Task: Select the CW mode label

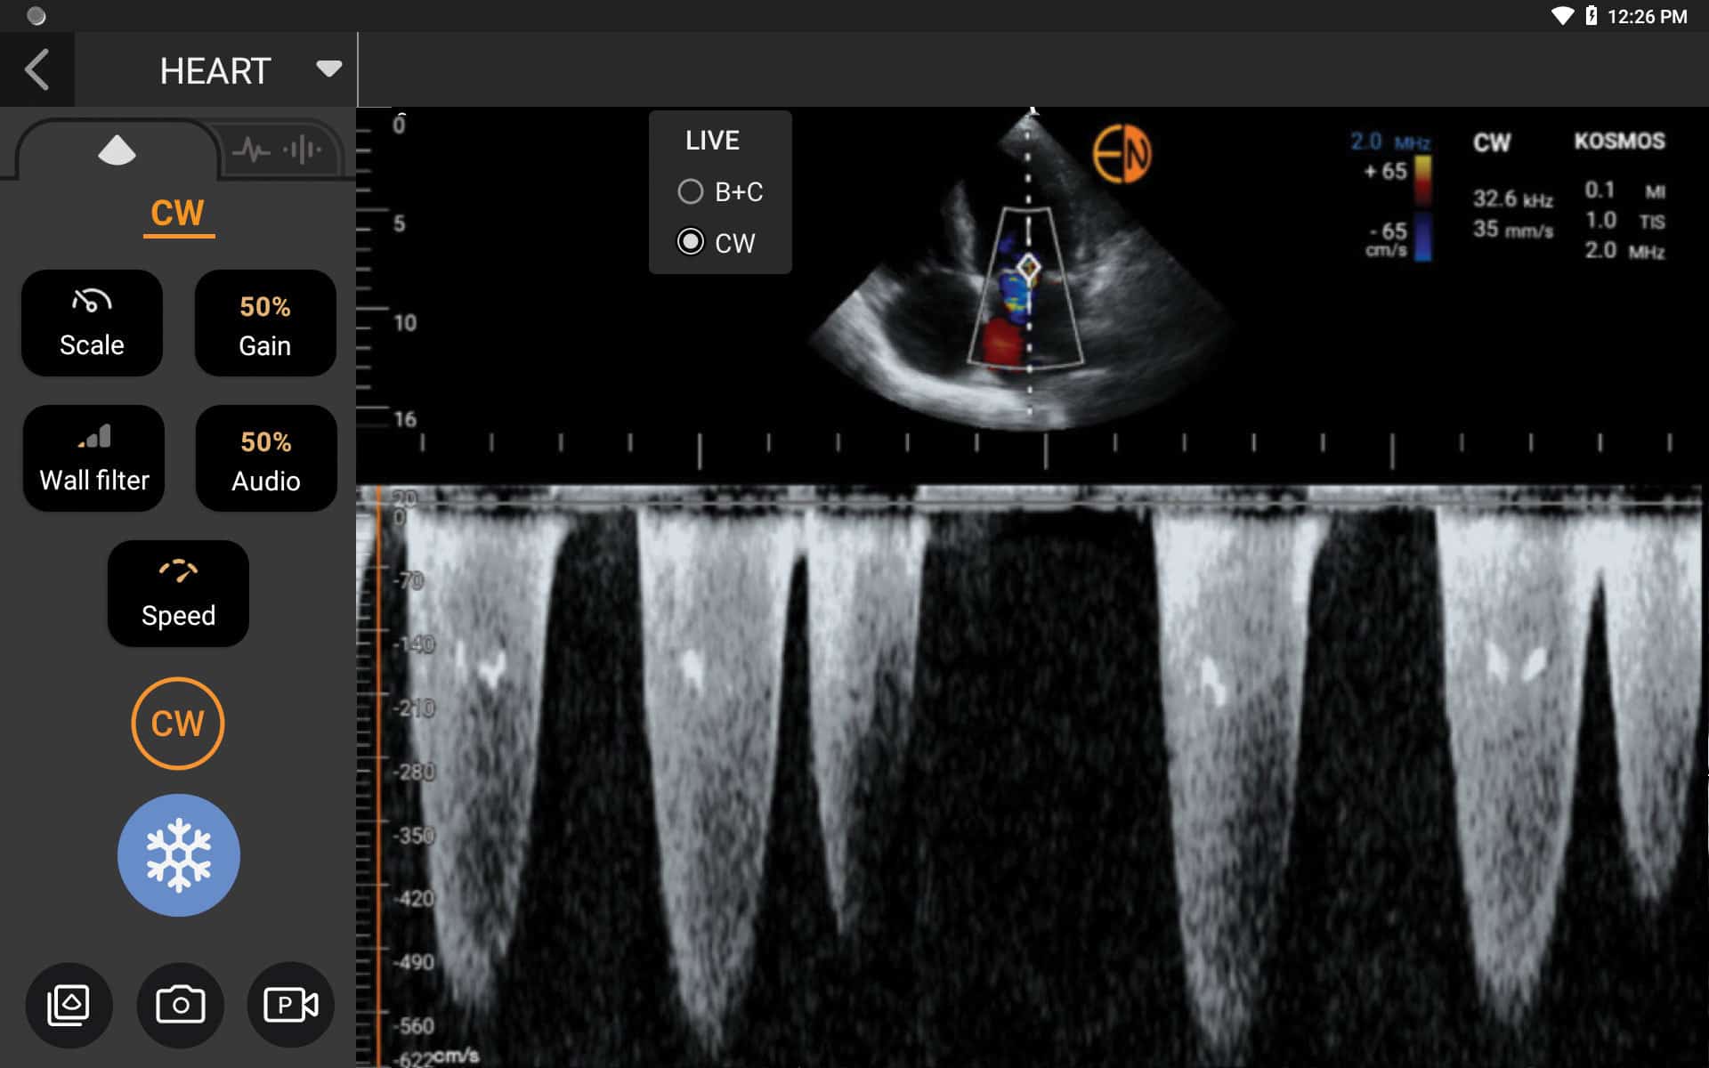Action: tap(178, 213)
